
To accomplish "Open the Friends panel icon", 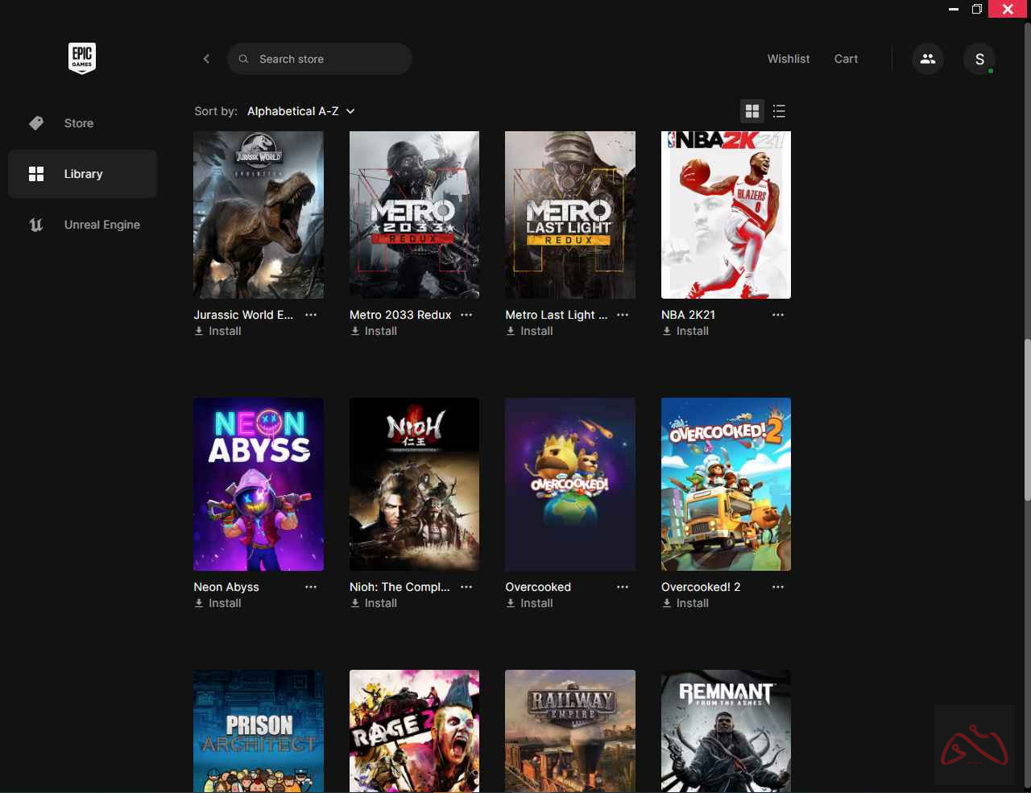I will pos(927,58).
